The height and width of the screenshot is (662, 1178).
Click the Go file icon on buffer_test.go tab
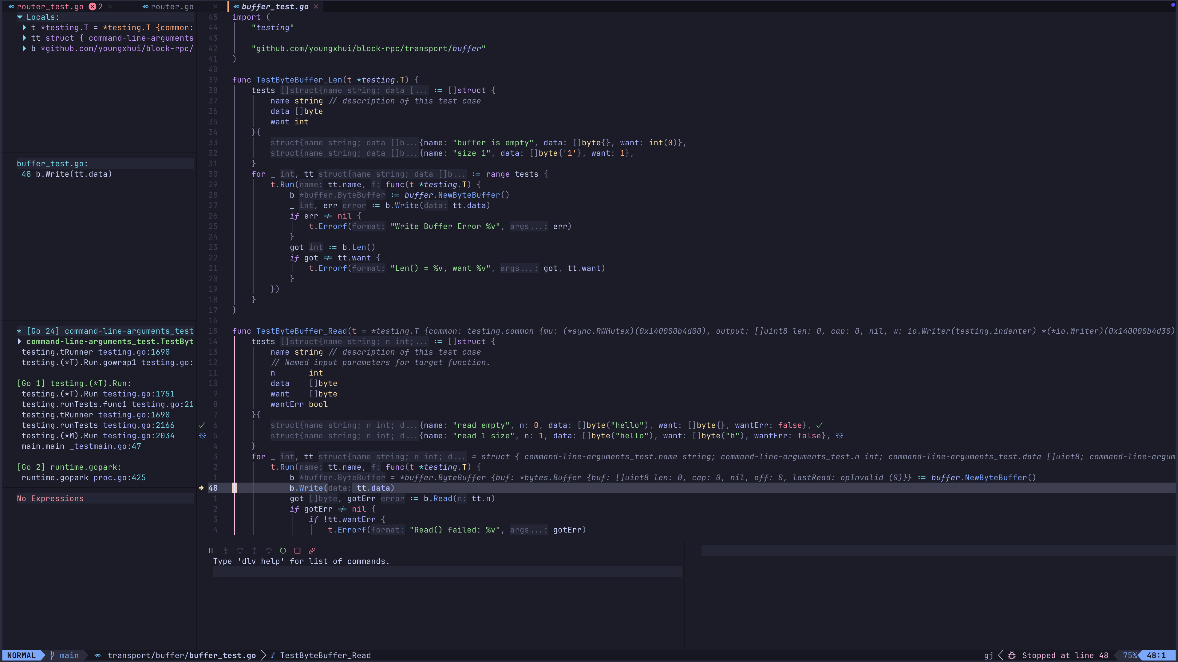(236, 6)
